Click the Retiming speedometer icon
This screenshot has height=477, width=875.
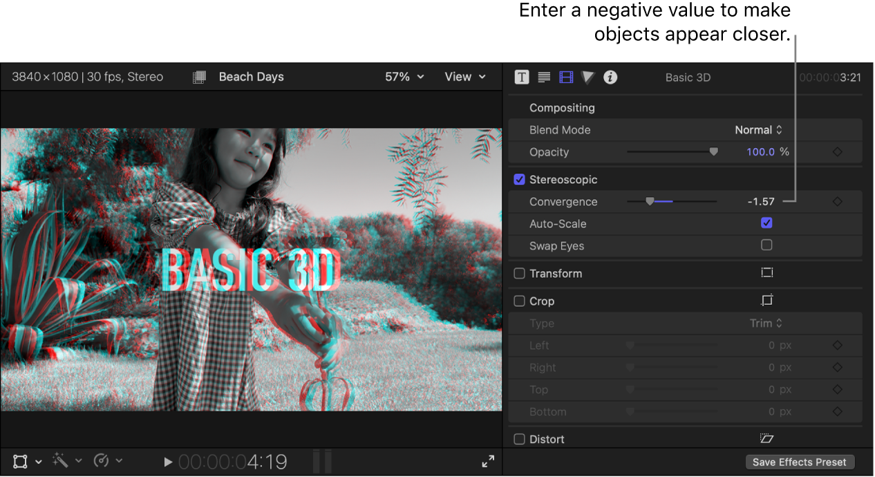pos(102,461)
